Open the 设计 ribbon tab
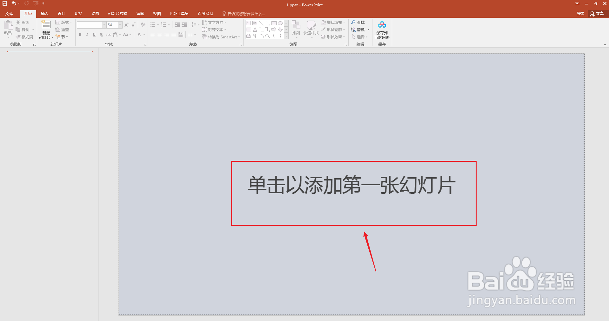The height and width of the screenshot is (321, 609). (61, 13)
